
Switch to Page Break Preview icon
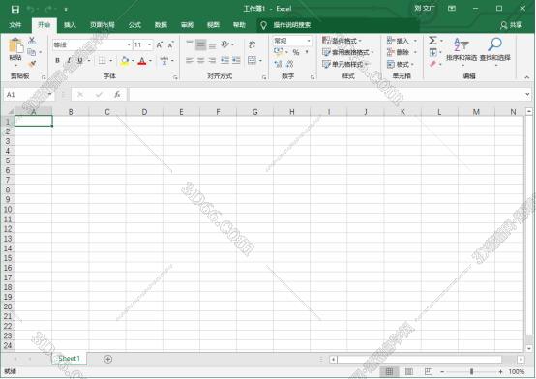point(428,371)
